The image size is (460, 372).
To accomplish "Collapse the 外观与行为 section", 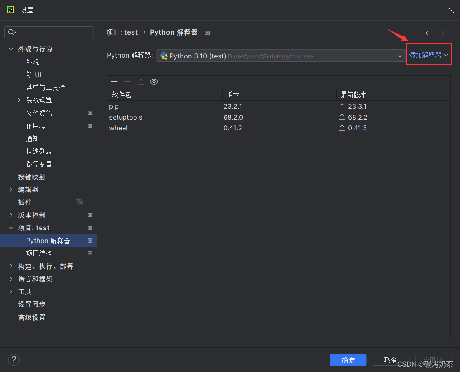I will click(x=11, y=49).
